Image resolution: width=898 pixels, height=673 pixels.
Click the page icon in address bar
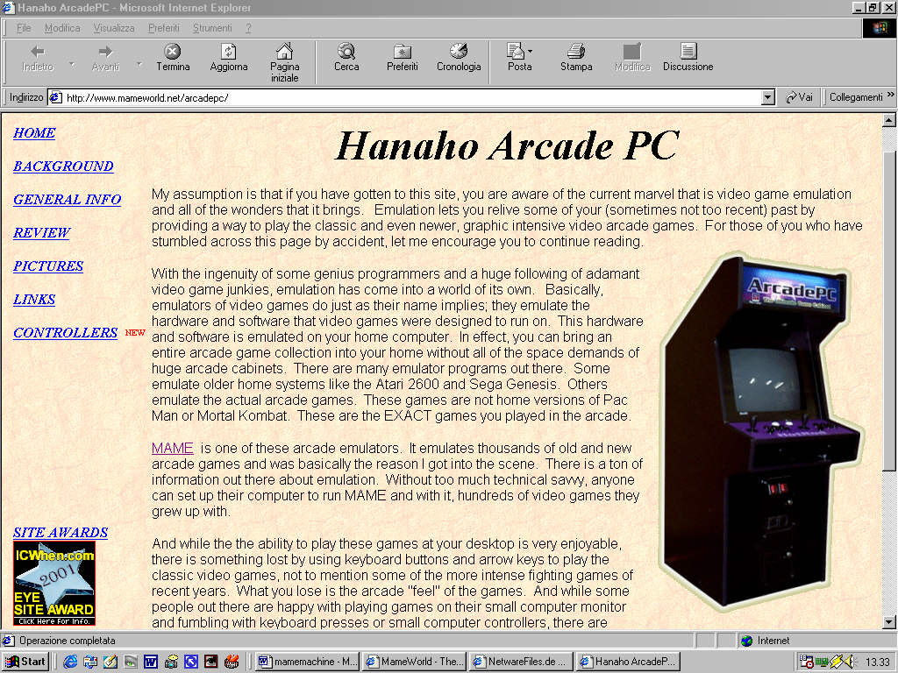[x=56, y=97]
